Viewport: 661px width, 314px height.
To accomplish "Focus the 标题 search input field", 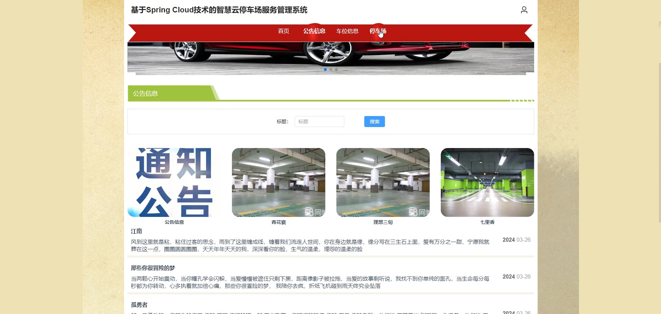I will click(319, 122).
